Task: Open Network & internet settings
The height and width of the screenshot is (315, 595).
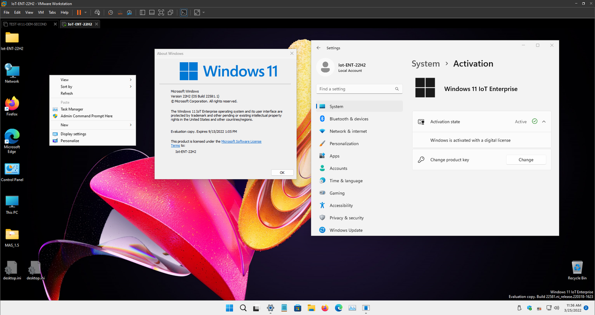Action: 359,131
